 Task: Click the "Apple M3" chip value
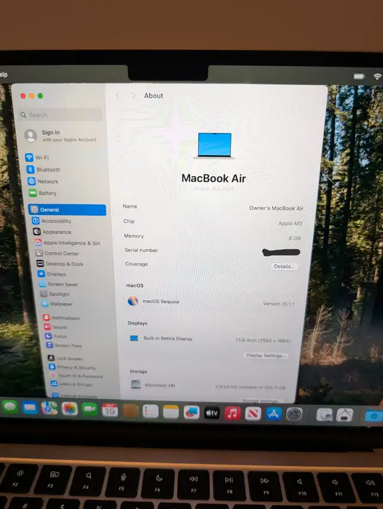pos(290,223)
